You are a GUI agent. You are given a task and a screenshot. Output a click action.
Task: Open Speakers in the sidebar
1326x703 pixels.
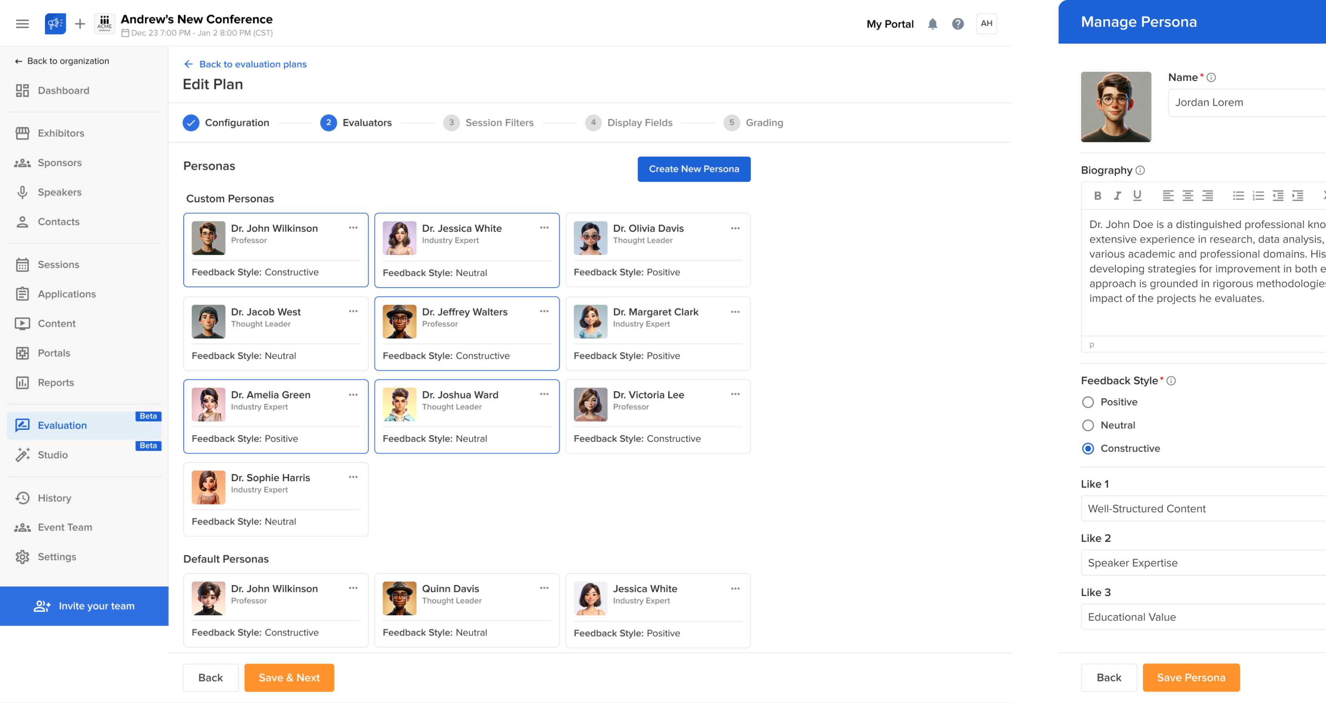tap(59, 192)
